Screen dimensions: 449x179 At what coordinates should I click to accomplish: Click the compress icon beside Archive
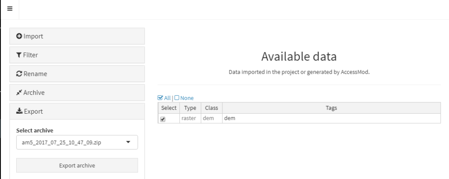tap(19, 93)
